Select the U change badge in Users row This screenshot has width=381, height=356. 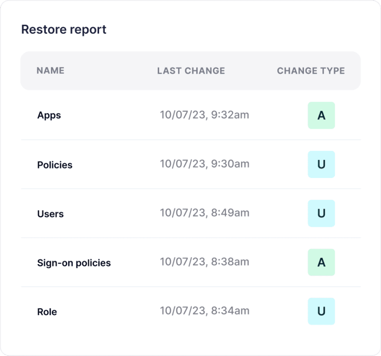click(x=321, y=213)
